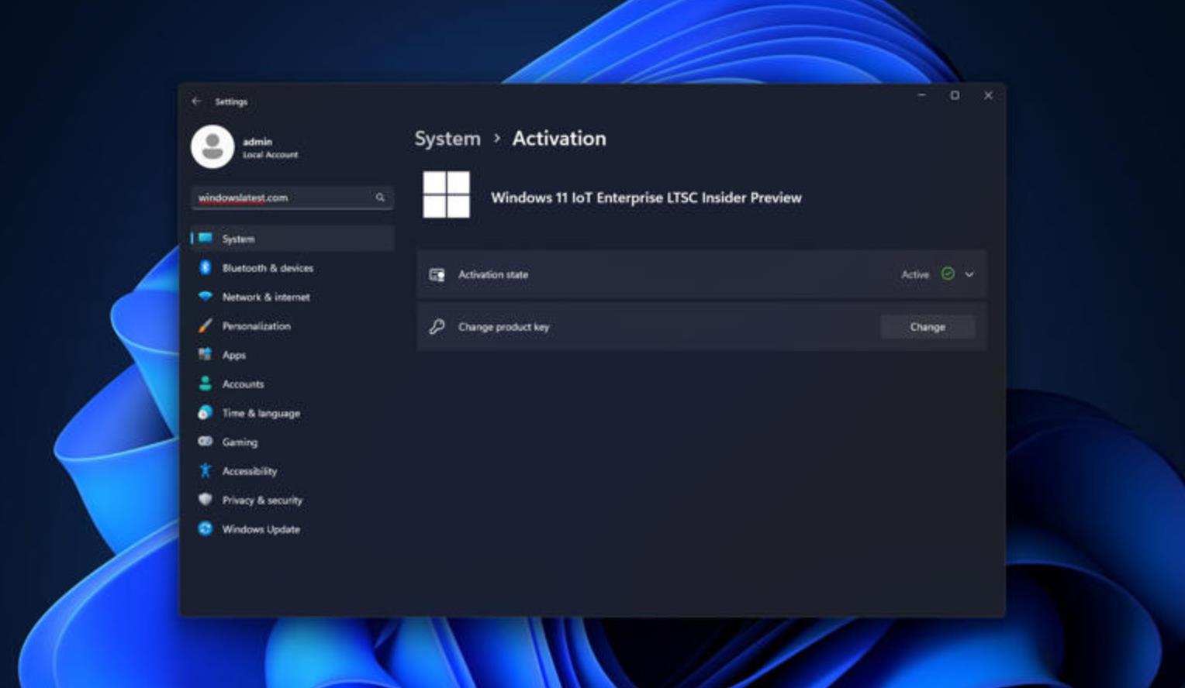The height and width of the screenshot is (688, 1185).
Task: Click the Gaming controller icon
Action: pyautogui.click(x=205, y=442)
